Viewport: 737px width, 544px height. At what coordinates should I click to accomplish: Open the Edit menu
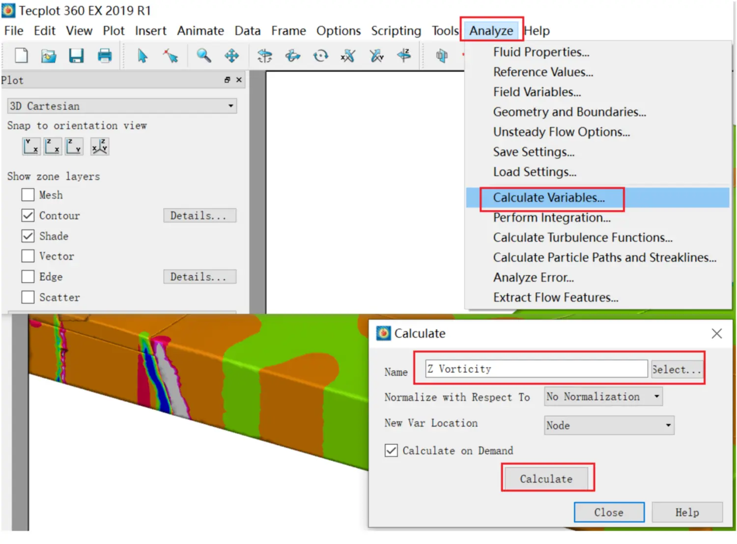click(45, 31)
